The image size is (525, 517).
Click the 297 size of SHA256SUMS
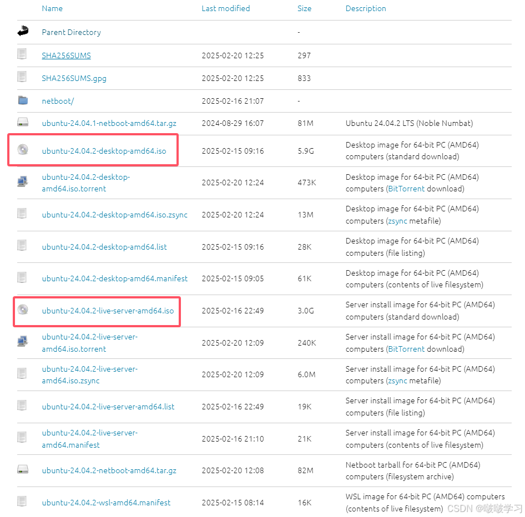pos(304,55)
